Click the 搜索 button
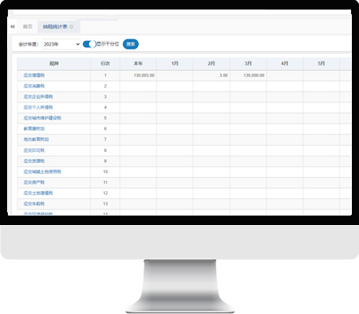359x314 pixels. pos(131,44)
